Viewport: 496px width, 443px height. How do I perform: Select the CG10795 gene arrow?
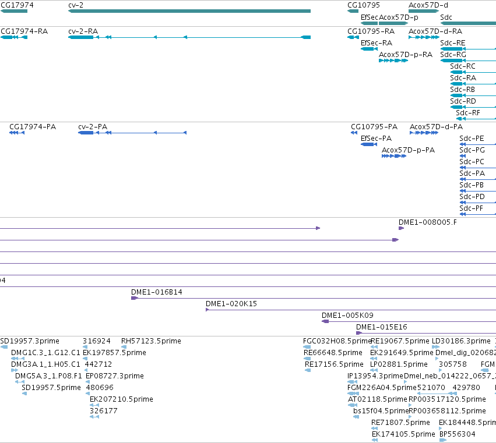[x=353, y=11]
